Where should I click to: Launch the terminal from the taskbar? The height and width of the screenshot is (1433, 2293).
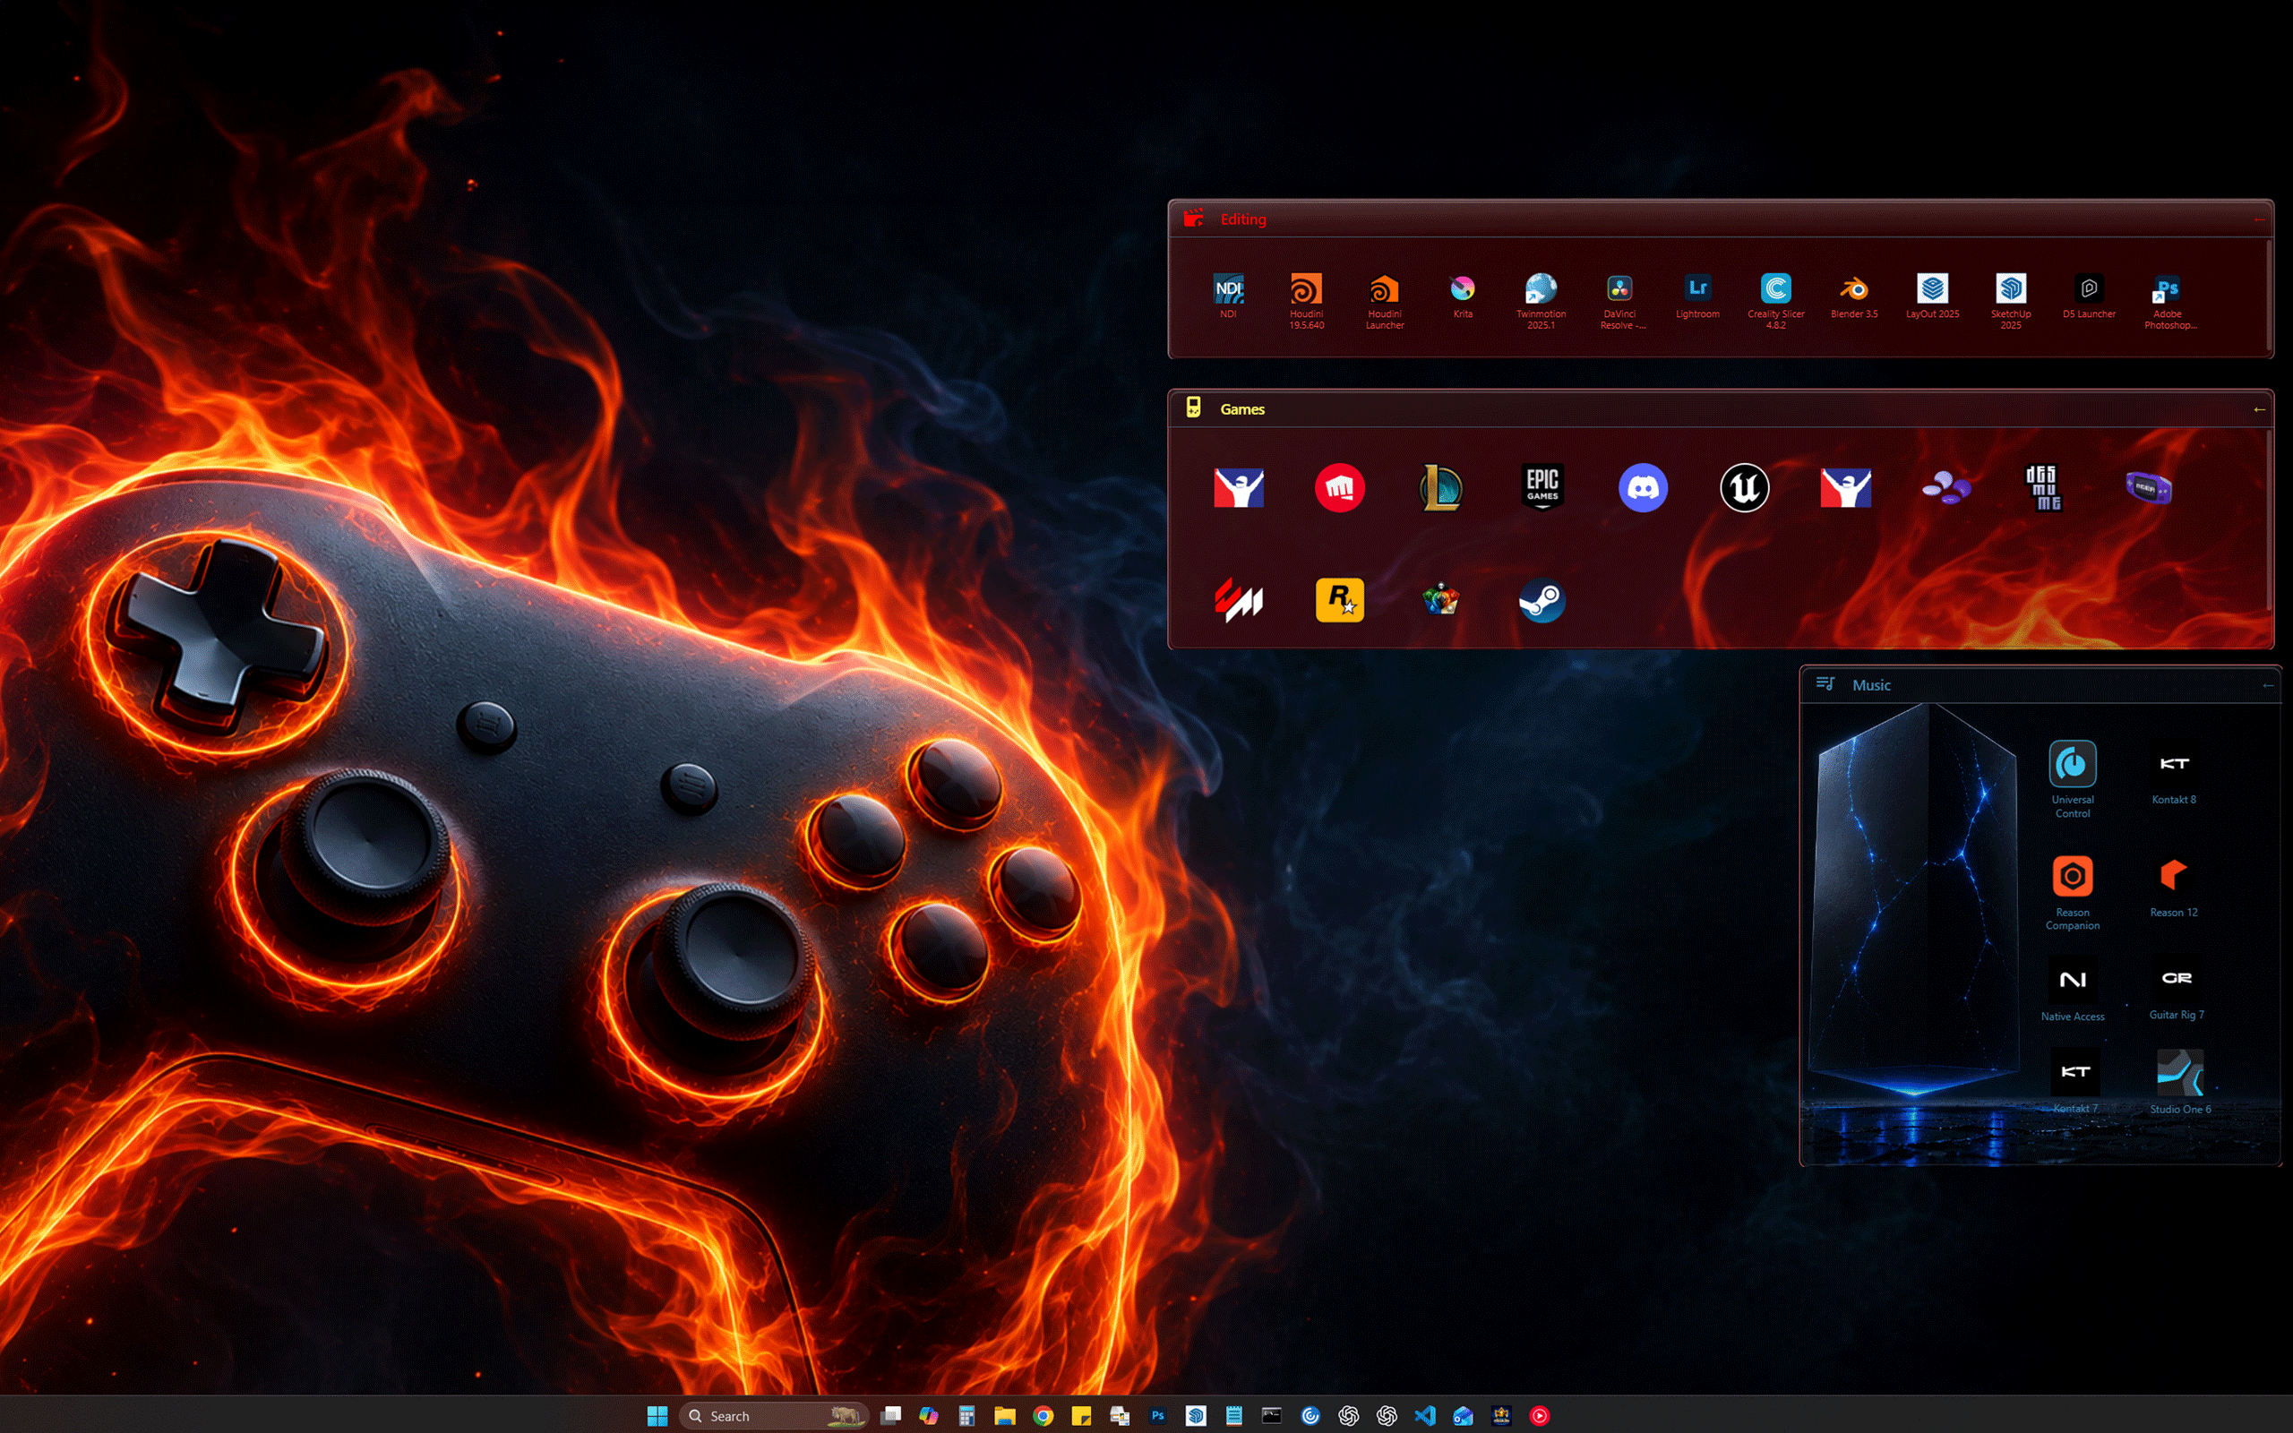[x=1272, y=1416]
